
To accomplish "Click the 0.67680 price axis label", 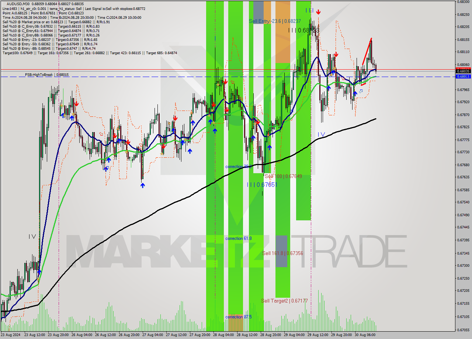I will [x=463, y=165].
